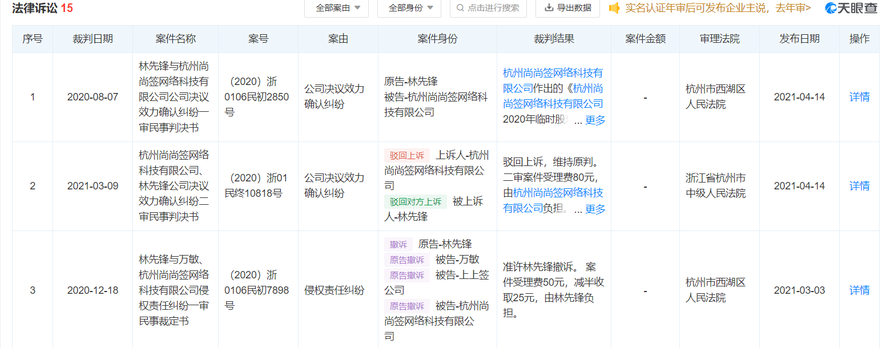Open the 实名认证年审 promotional link
The width and height of the screenshot is (882, 348).
pyautogui.click(x=718, y=8)
